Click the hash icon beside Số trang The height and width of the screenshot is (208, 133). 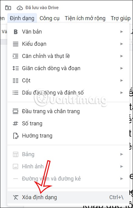15,124
